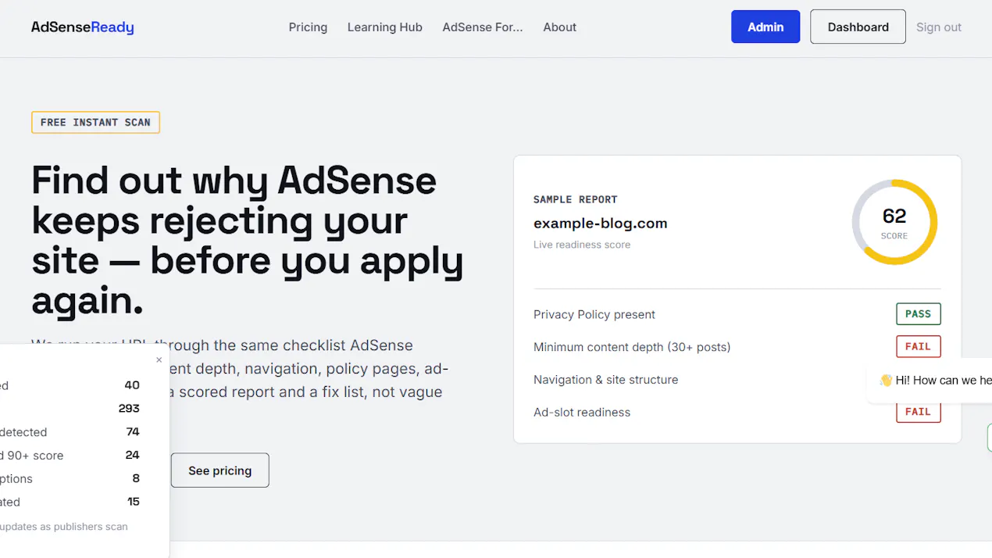
Task: Click the PASS badge for Privacy Policy
Action: click(x=918, y=314)
